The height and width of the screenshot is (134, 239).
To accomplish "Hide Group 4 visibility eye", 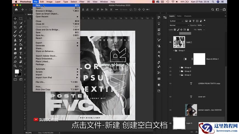I will [x=170, y=67].
